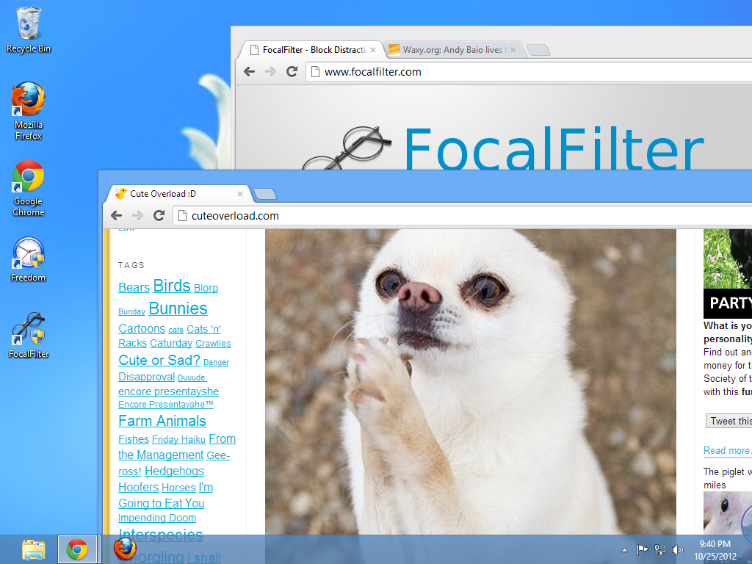Click the volume speaker tray icon
The height and width of the screenshot is (564, 752).
678,549
